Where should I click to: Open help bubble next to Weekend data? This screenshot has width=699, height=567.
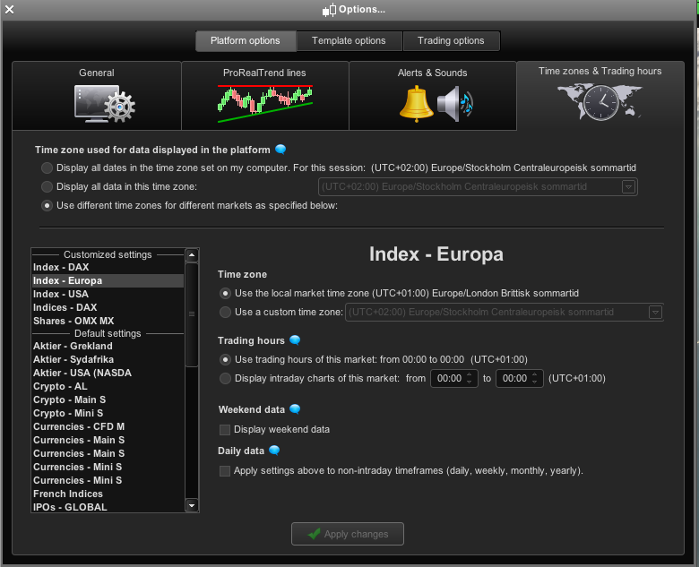click(x=295, y=409)
